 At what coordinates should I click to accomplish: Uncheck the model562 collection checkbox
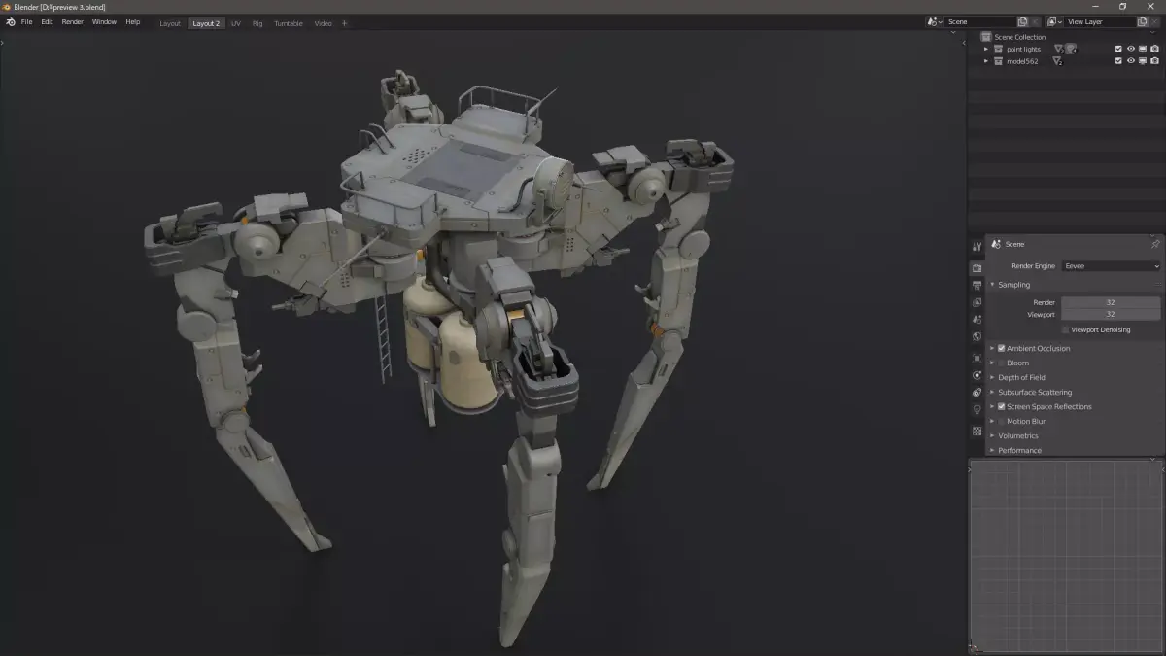[x=1118, y=61]
